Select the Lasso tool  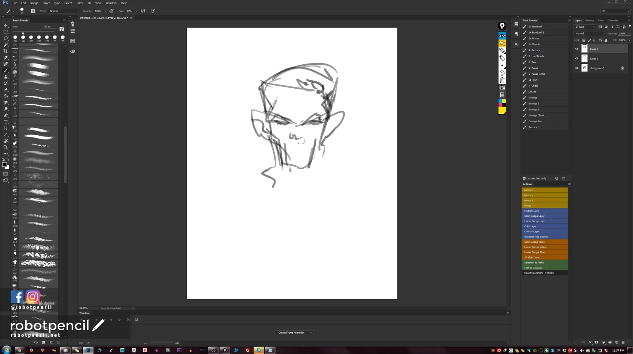tap(6, 38)
